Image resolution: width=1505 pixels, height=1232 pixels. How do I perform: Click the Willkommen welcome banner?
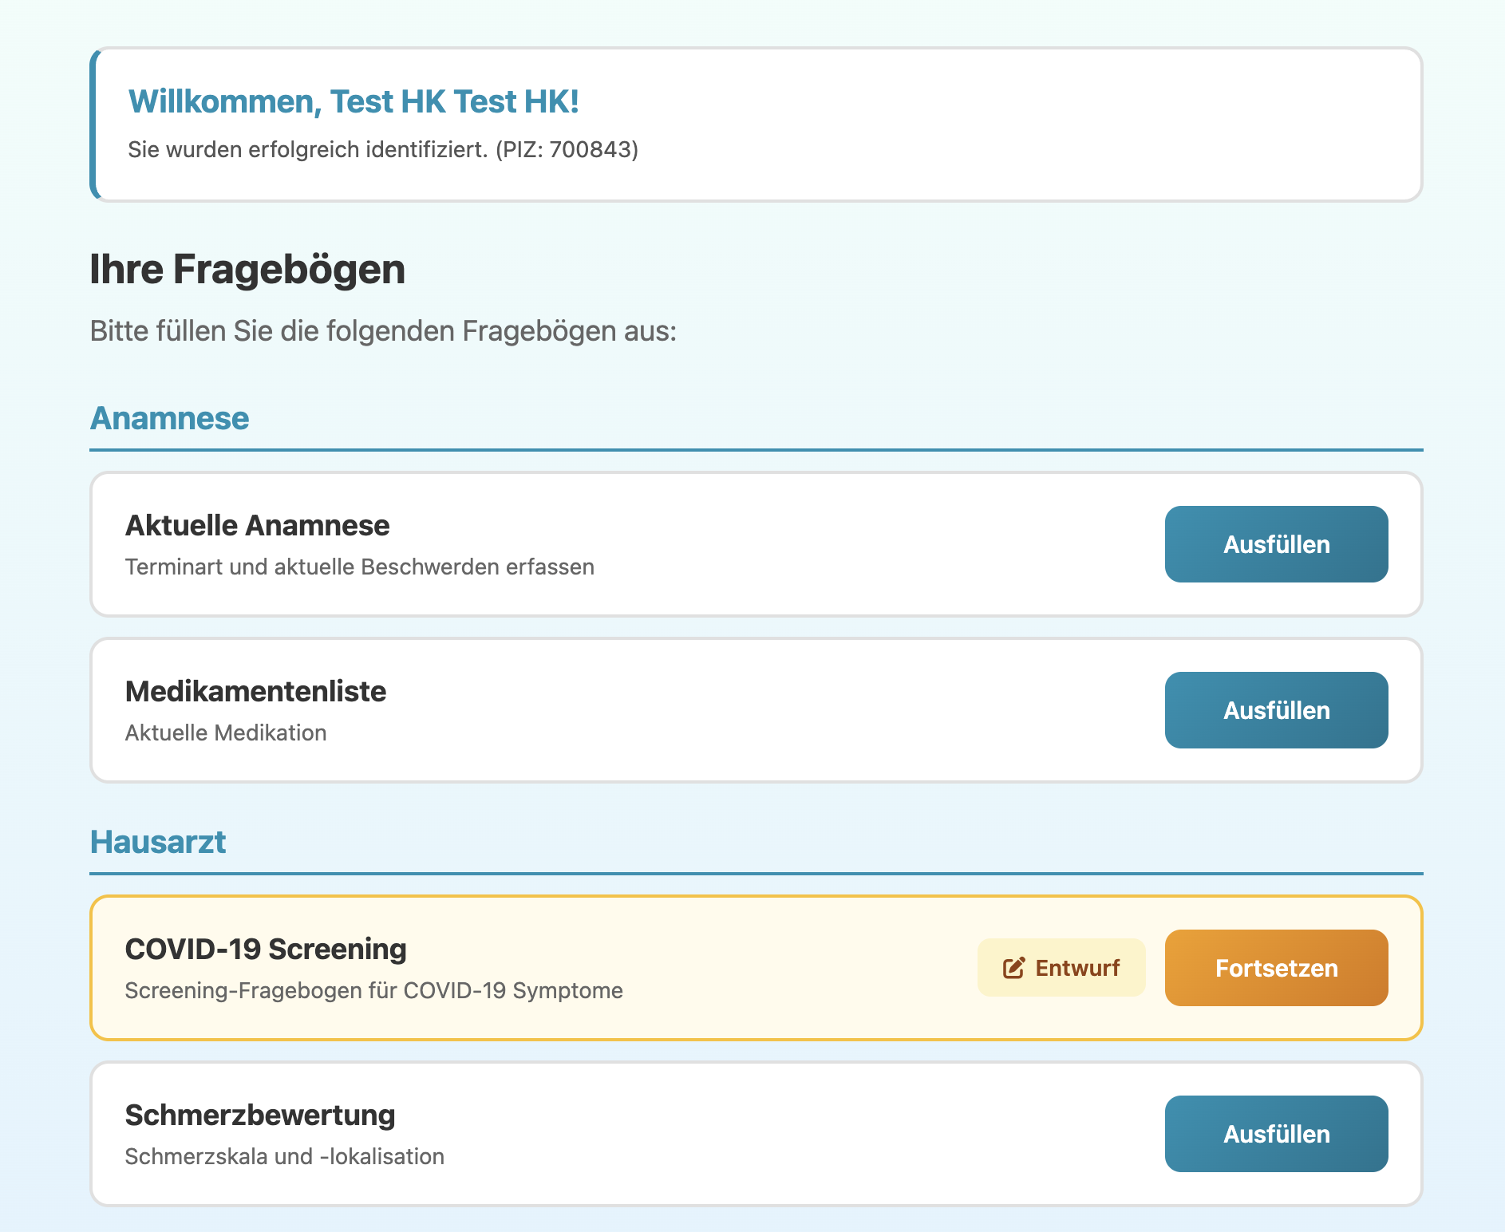[x=754, y=124]
